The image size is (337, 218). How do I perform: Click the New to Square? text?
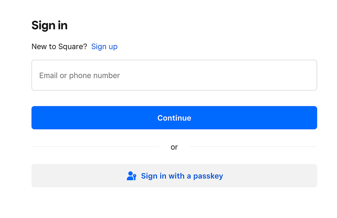[x=59, y=47]
